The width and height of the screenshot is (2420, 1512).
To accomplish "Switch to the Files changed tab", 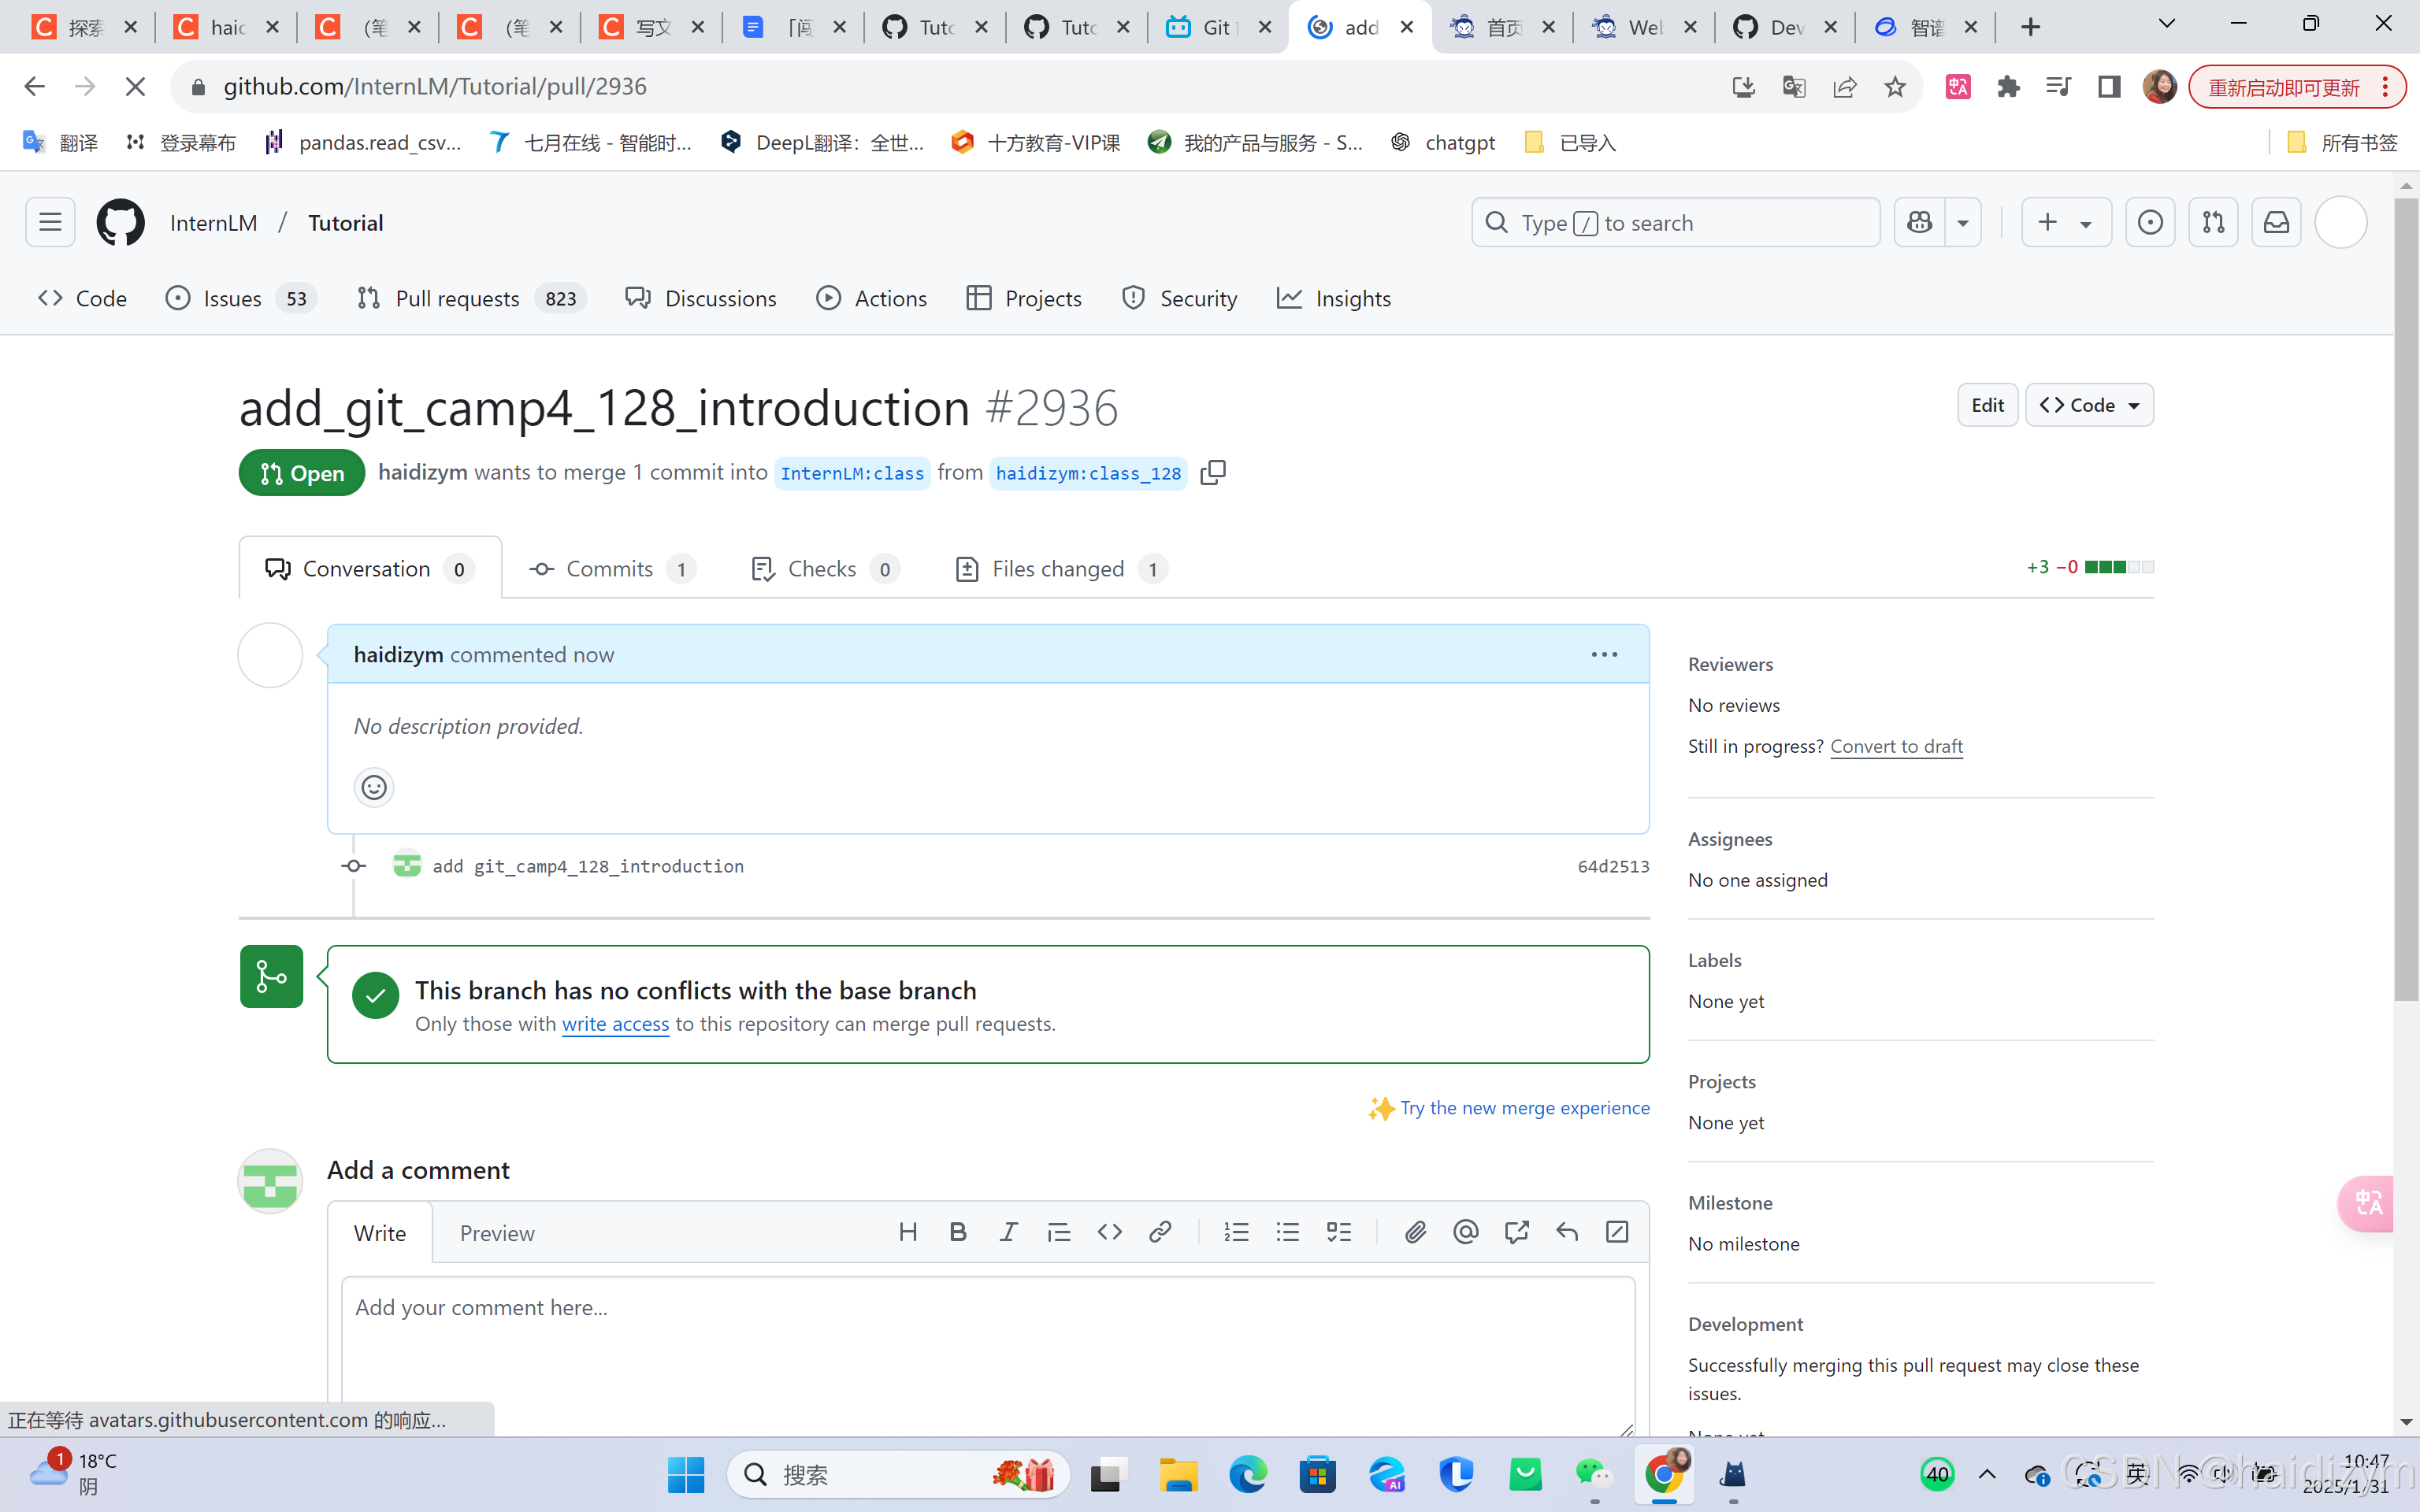I will [1060, 569].
